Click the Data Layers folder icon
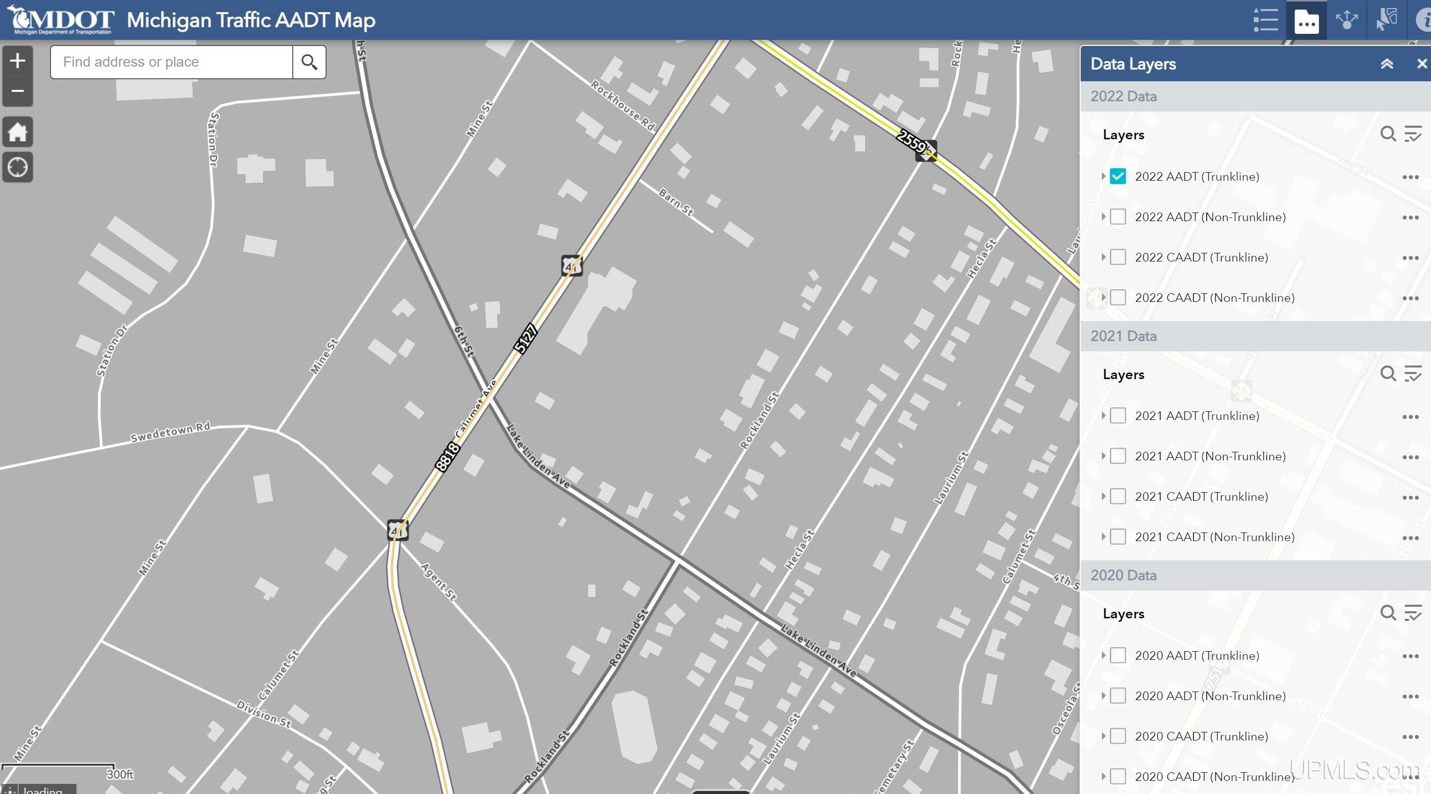Image resolution: width=1431 pixels, height=794 pixels. (x=1306, y=21)
